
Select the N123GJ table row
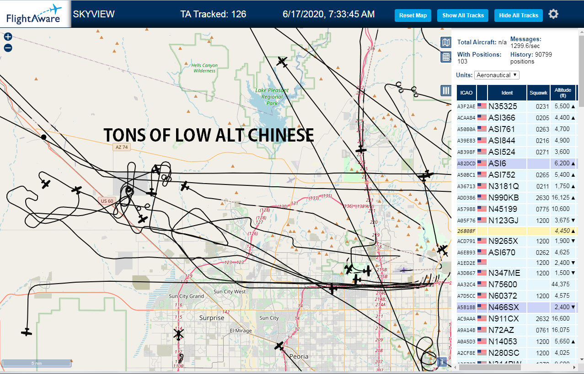(517, 220)
